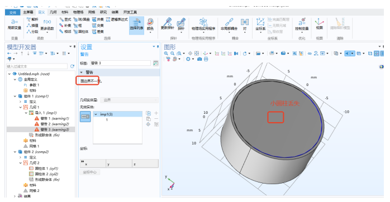Screen dimensions: 390x202
Task: Open the 文件 file menu
Action: click(12, 12)
